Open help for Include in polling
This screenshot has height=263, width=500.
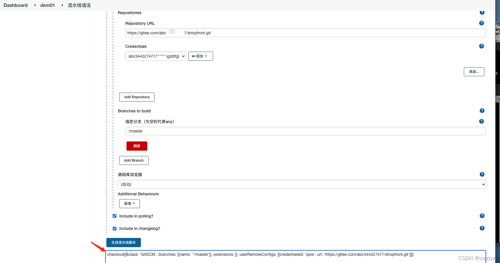coord(482,216)
